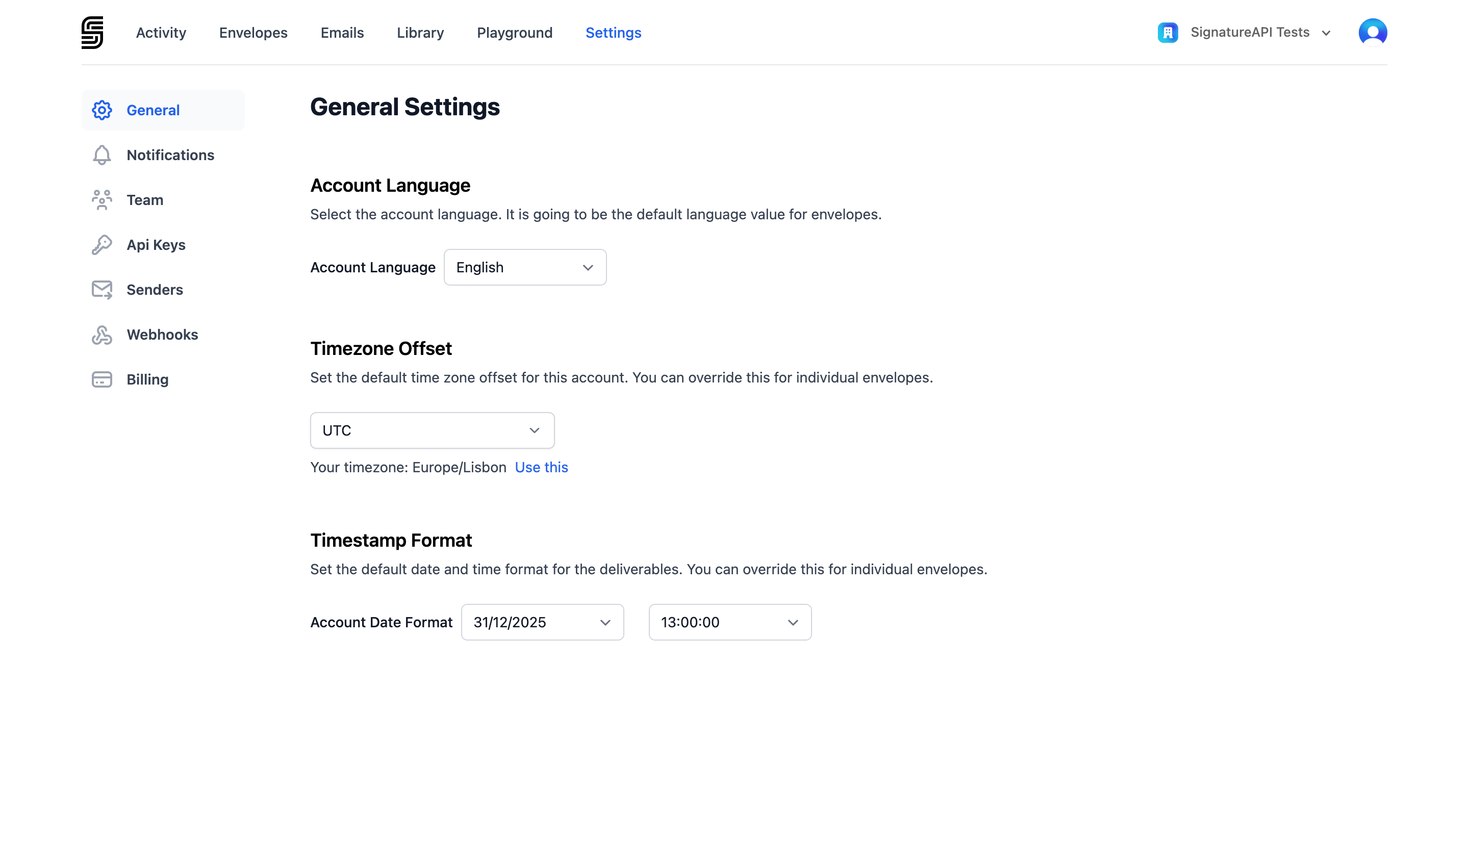
Task: Click the SignatureAPI logo in the top left
Action: (x=92, y=32)
